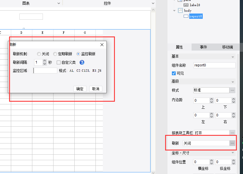Screen dimensions: 243x174
Task: Select the 监控刷新 radio button
Action: (x=78, y=54)
